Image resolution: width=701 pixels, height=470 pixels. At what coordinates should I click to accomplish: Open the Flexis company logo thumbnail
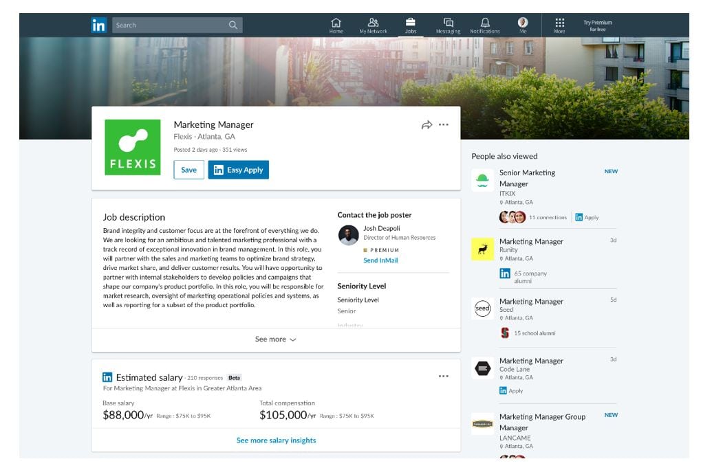tap(132, 147)
